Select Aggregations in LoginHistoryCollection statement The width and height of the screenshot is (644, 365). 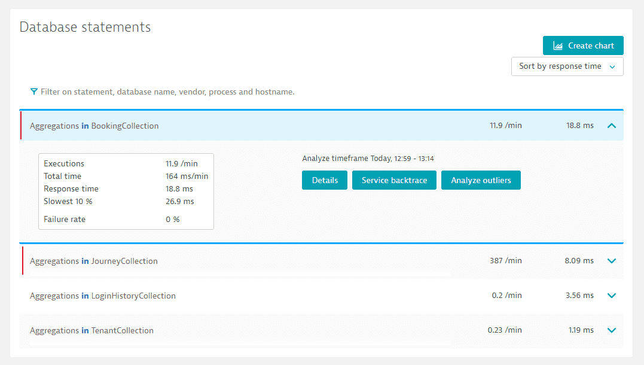(103, 296)
